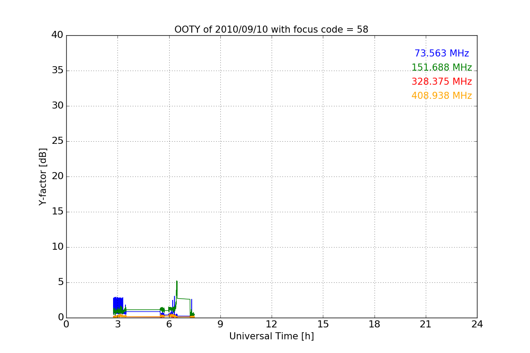Image resolution: width=530 pixels, height=353 pixels.
Task: Click the y-axis tick label '40'
Action: click(57, 35)
